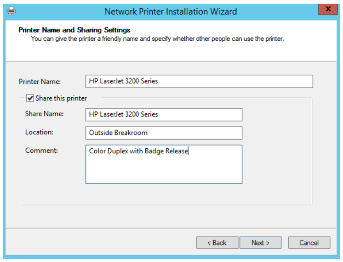Proceed with the Next button
Image resolution: width=343 pixels, height=262 pixels.
coord(260,243)
